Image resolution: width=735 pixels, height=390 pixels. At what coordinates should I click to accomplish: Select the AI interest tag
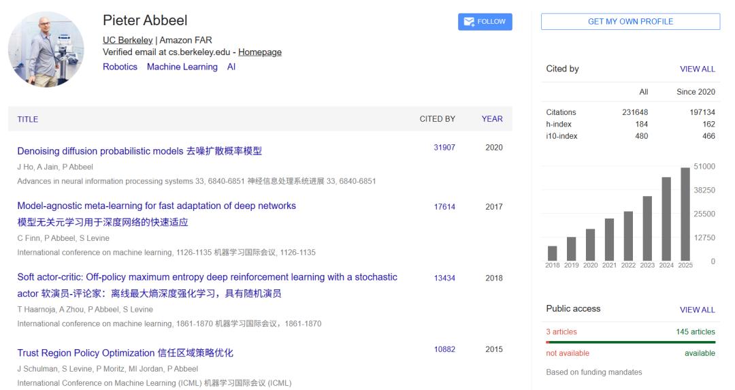click(x=231, y=67)
